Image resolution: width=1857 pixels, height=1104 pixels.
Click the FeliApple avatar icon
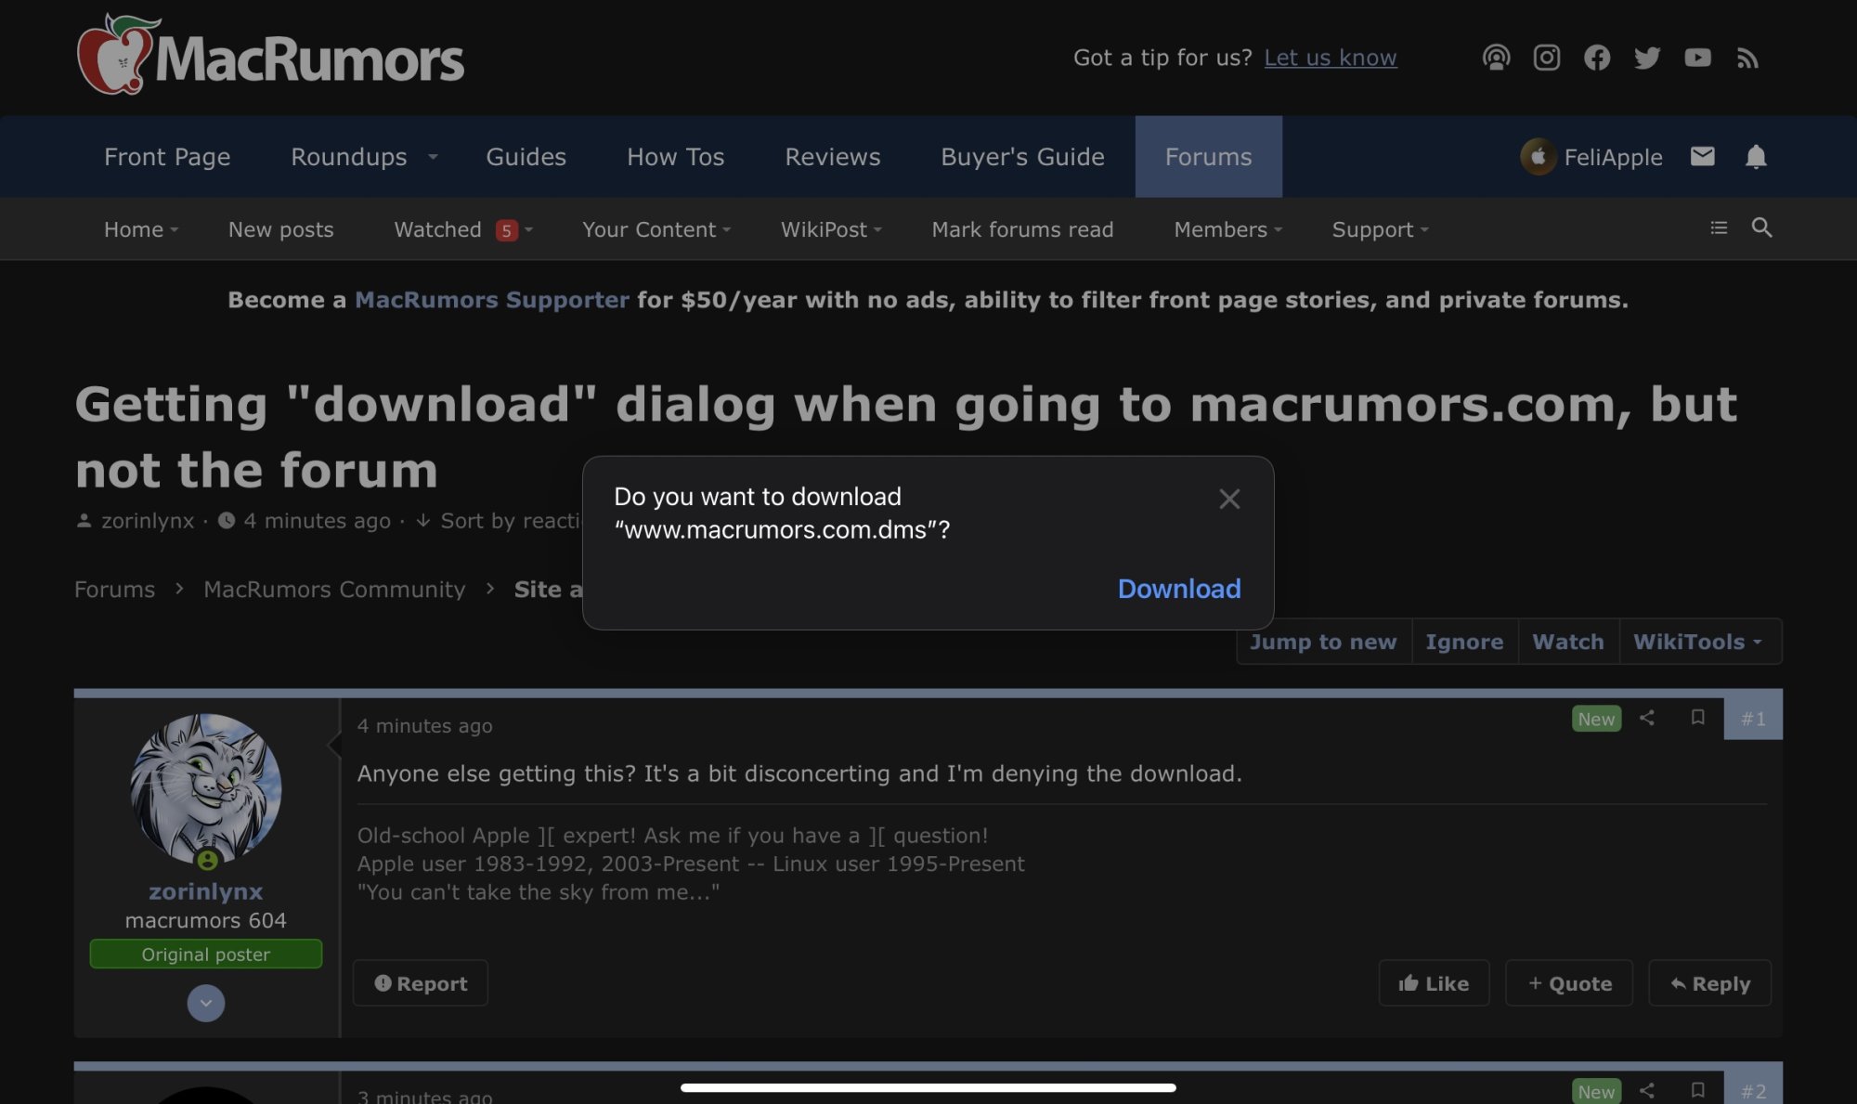[1538, 156]
